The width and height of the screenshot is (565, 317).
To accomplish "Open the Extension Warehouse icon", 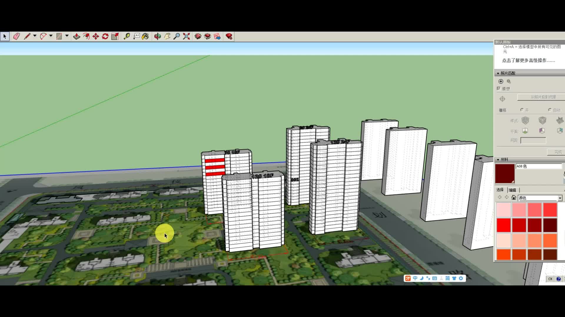I will 208,36.
